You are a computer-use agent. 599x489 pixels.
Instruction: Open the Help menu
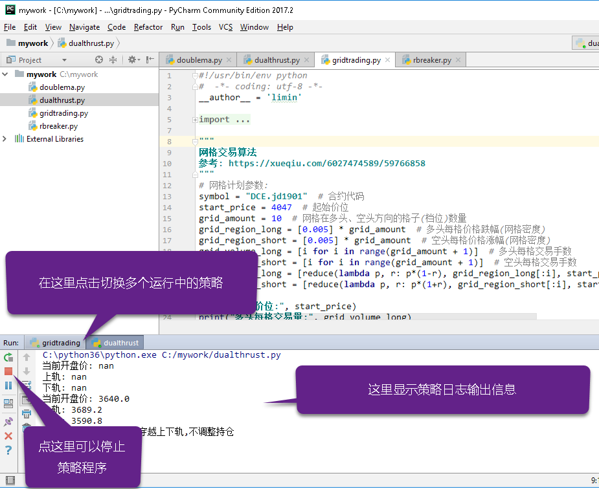click(285, 27)
